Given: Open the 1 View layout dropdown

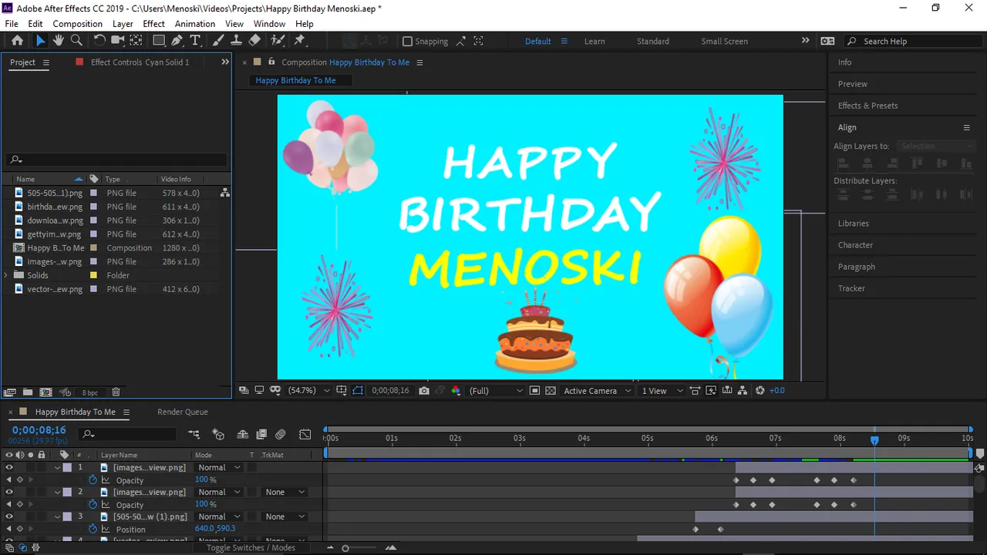Looking at the screenshot, I should click(662, 391).
